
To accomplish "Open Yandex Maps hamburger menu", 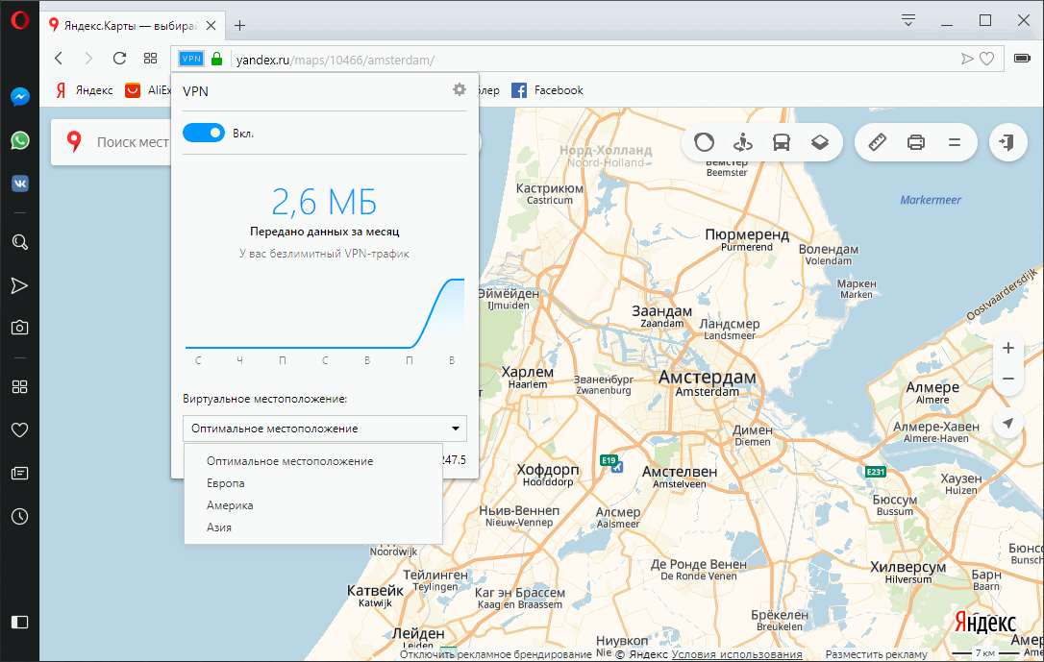I will 954,142.
